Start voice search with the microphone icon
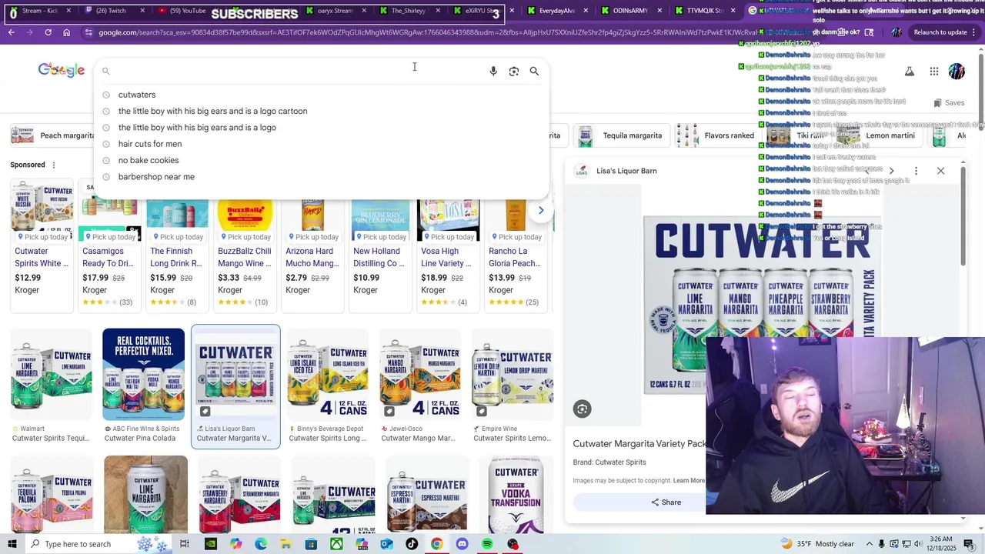The width and height of the screenshot is (985, 554). [x=493, y=71]
